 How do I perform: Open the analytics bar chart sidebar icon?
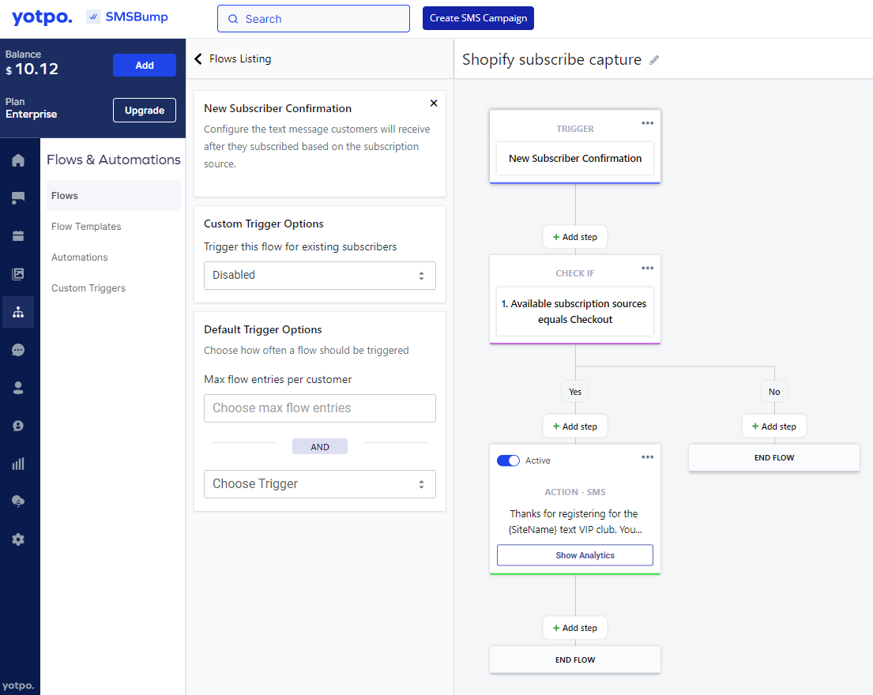18,464
